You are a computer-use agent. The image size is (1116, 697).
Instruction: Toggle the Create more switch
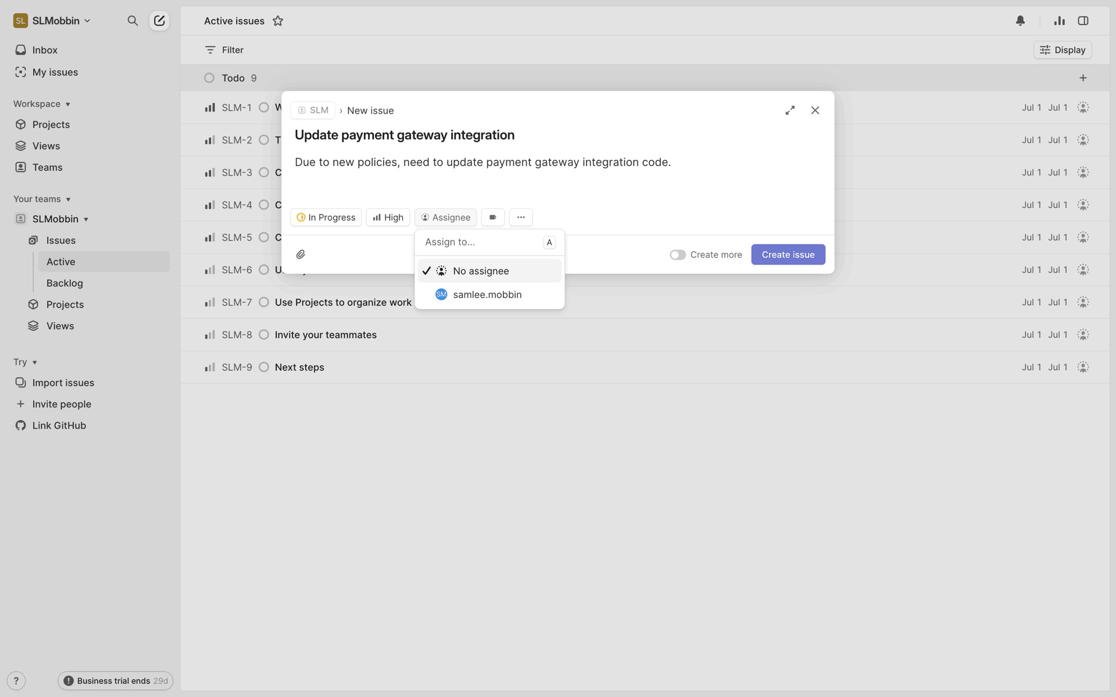coord(678,254)
